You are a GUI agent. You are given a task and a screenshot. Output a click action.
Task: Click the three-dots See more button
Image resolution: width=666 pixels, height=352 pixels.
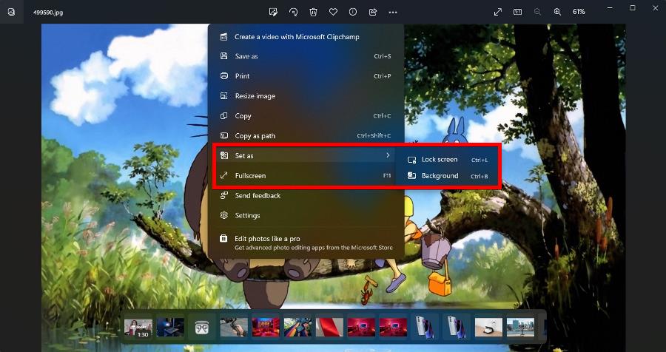click(393, 12)
